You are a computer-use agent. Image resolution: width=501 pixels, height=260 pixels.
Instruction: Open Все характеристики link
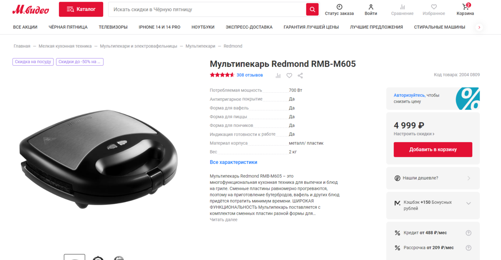click(x=233, y=162)
